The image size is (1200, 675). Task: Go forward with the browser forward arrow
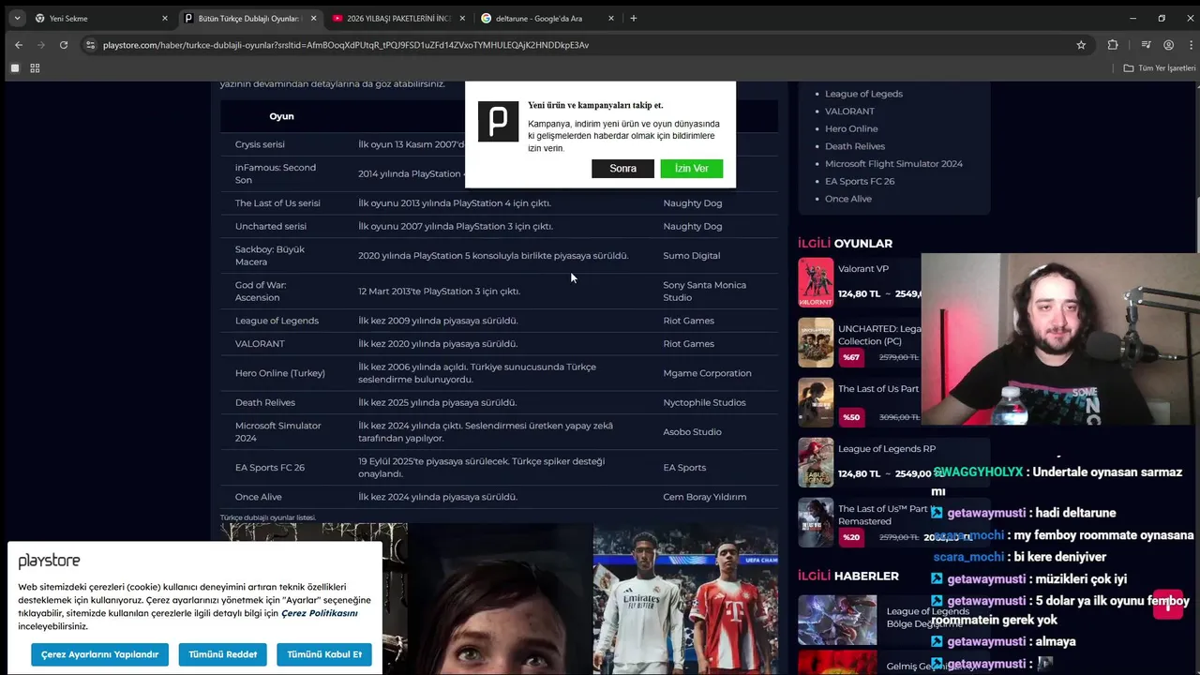[41, 45]
